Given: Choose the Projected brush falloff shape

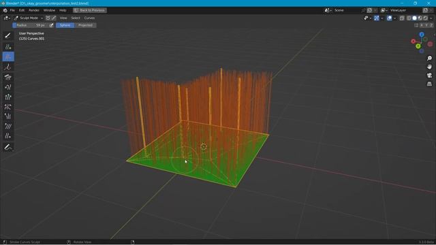Looking at the screenshot, I should [85, 25].
